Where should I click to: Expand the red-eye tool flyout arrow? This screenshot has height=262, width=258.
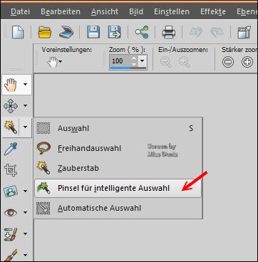(x=26, y=212)
